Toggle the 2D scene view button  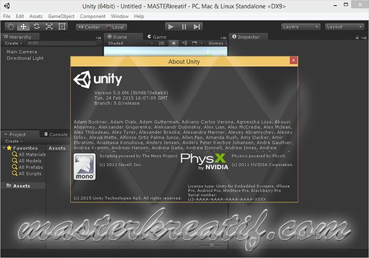(161, 43)
